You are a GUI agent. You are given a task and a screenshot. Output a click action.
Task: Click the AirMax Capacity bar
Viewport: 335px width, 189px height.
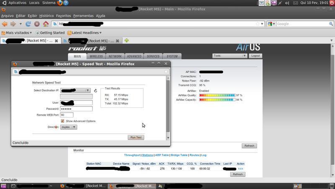click(x=217, y=100)
